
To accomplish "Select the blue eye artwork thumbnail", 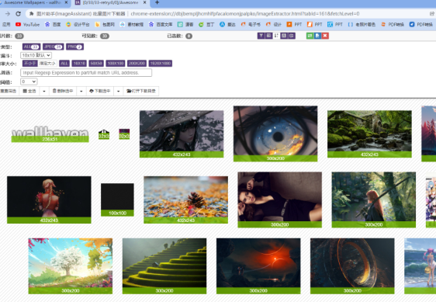I will pos(275,134).
